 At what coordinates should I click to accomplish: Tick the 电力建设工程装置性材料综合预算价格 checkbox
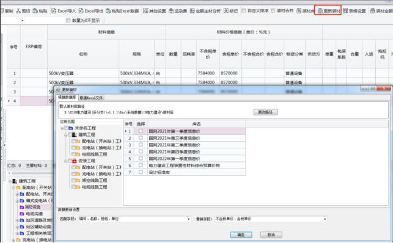click(x=141, y=165)
